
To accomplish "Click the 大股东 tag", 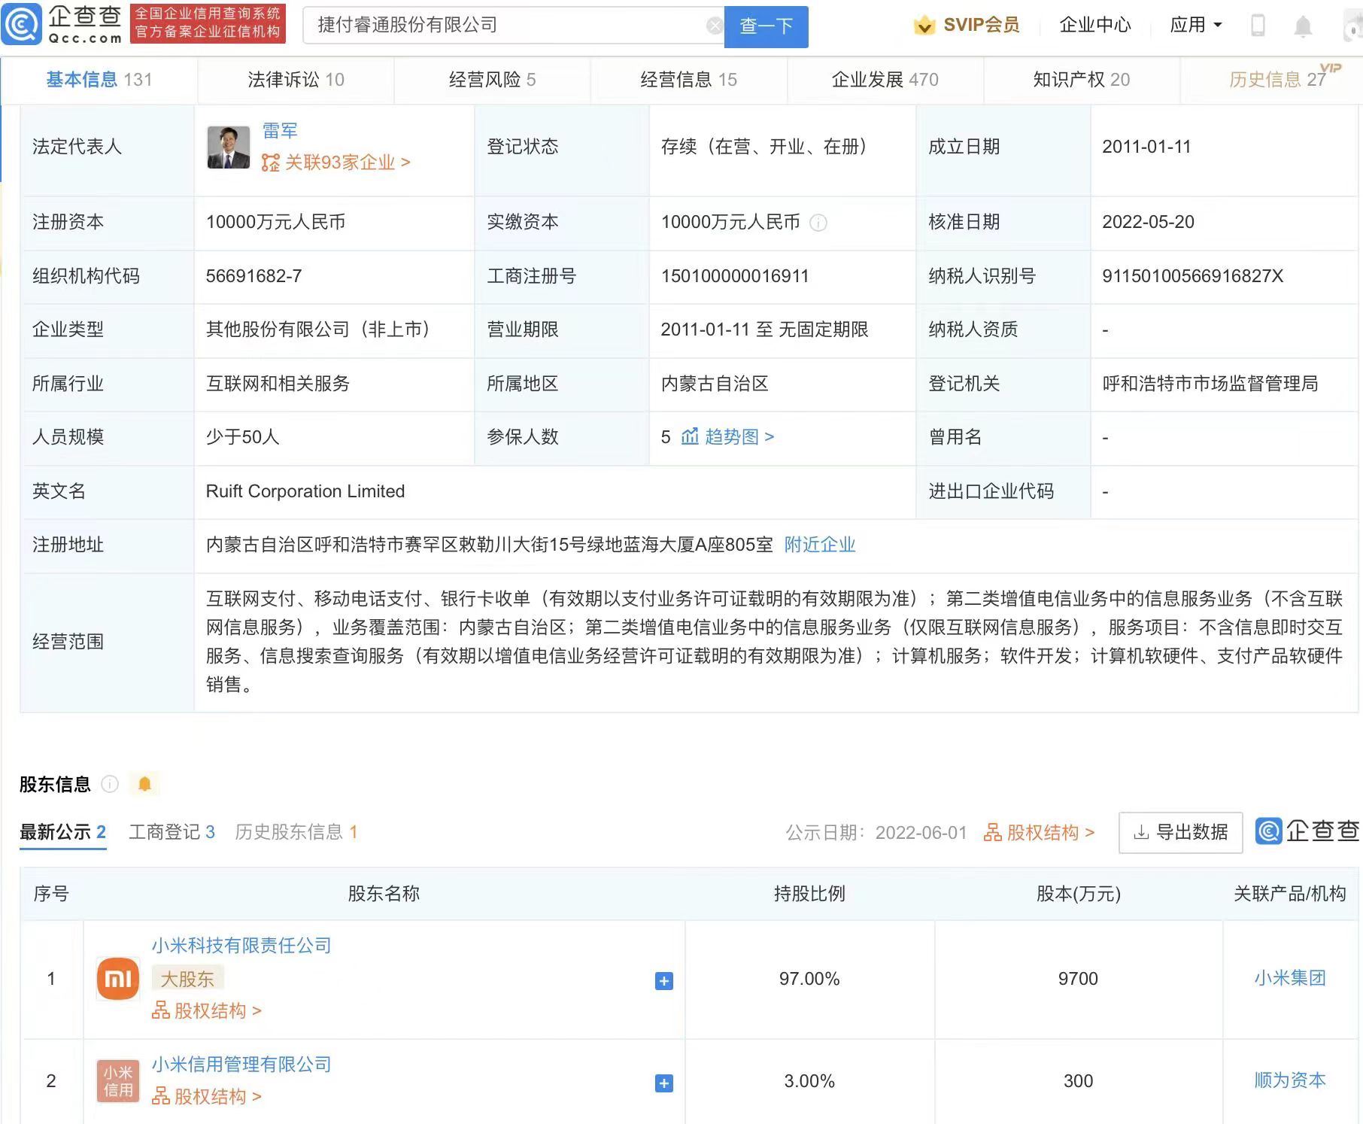I will pyautogui.click(x=187, y=979).
